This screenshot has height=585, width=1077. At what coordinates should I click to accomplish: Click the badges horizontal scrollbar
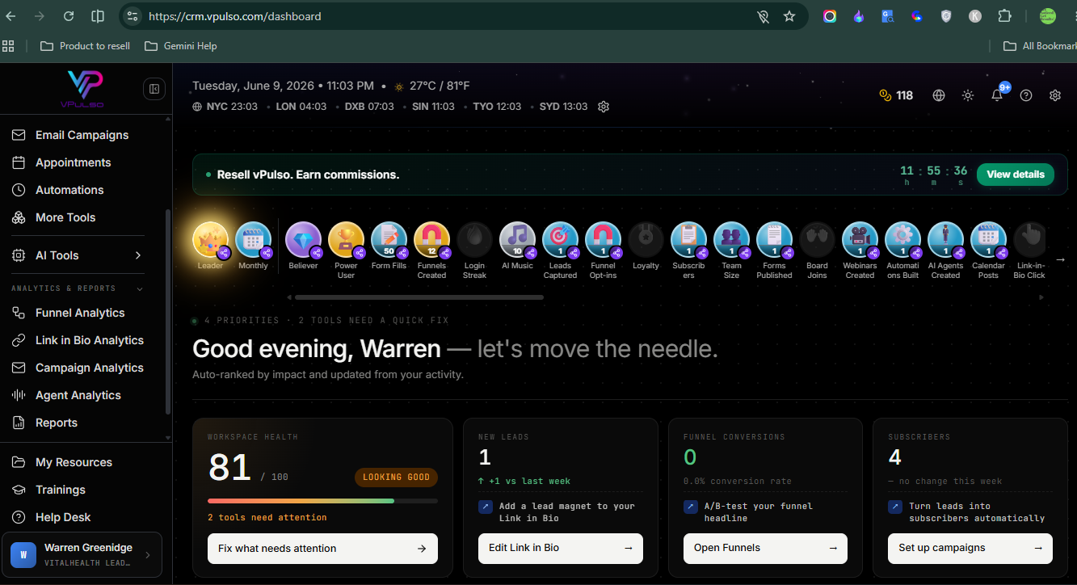click(x=419, y=297)
